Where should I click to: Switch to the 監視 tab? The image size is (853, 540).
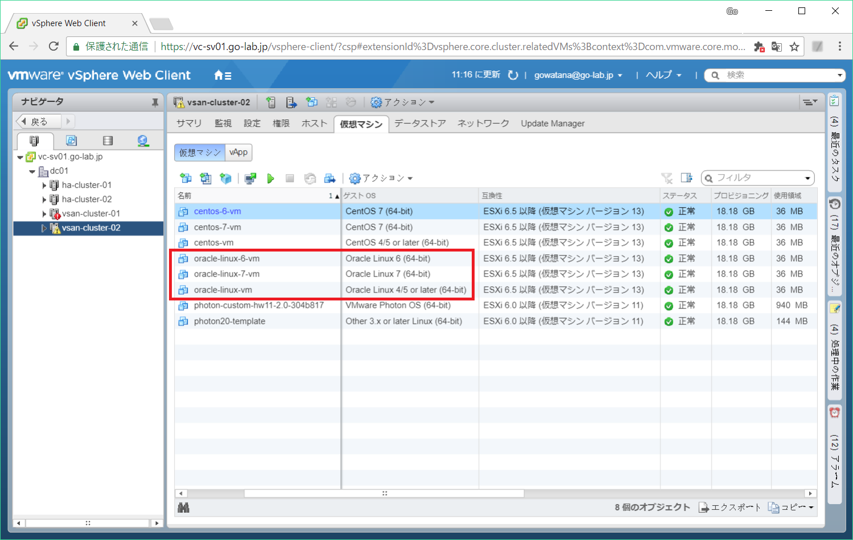pos(223,123)
